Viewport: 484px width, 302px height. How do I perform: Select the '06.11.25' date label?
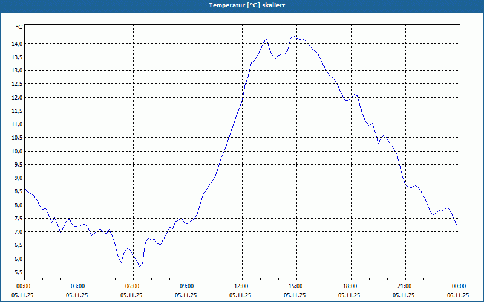(x=458, y=295)
